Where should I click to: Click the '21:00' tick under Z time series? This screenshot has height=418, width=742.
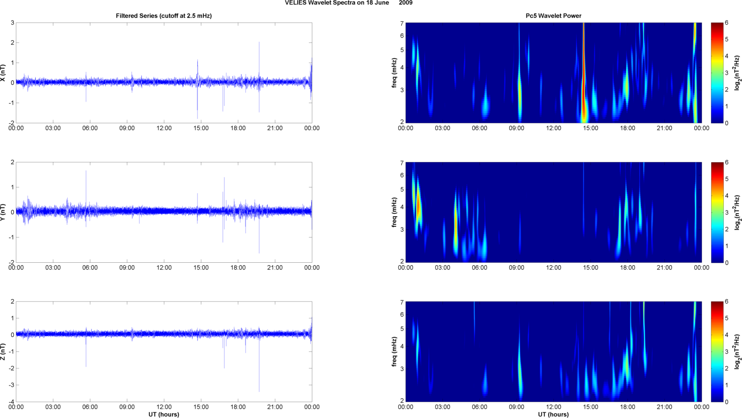(x=275, y=407)
